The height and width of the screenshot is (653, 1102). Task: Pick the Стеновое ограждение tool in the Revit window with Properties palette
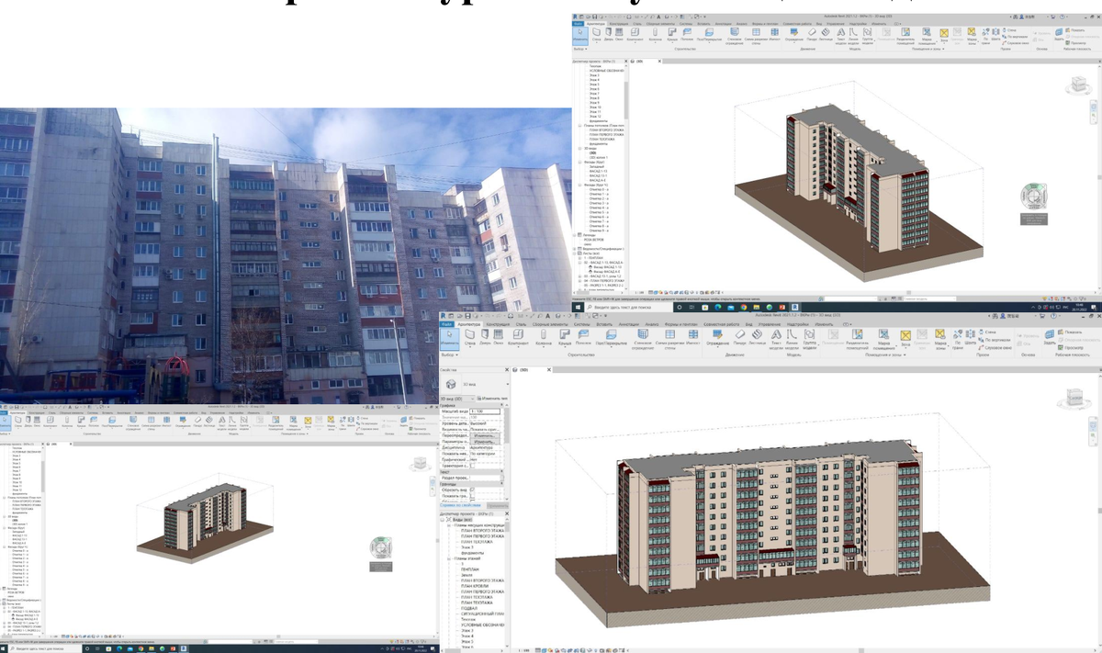(x=643, y=339)
